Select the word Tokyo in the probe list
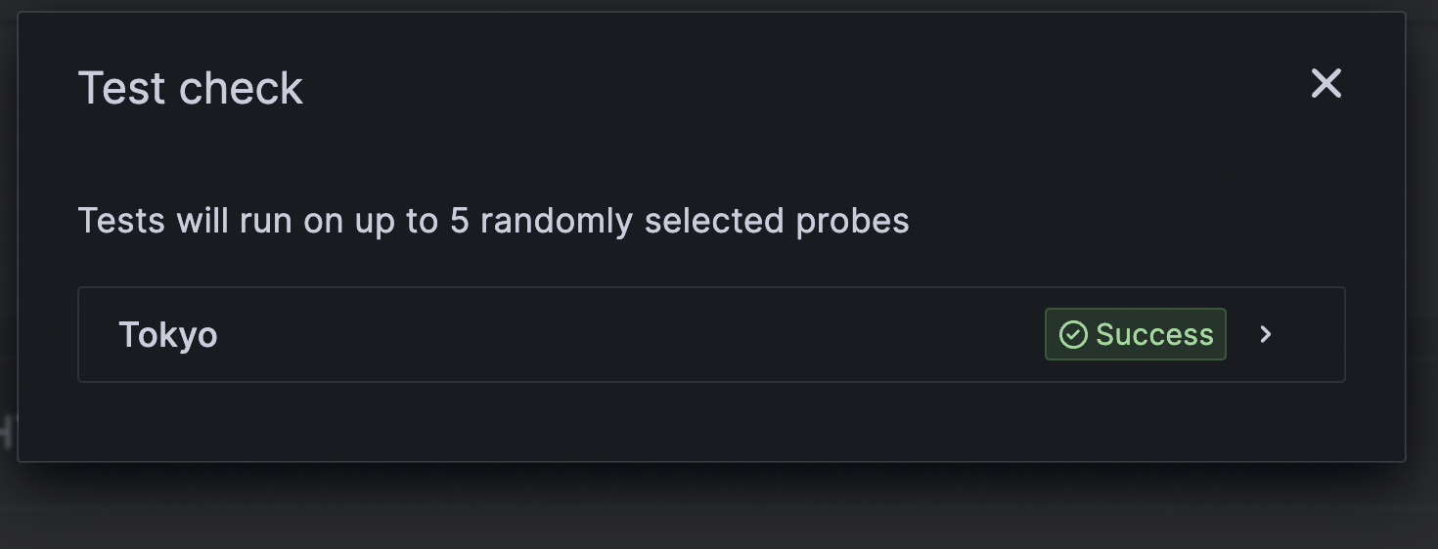Viewport: 1438px width, 549px height. 167,335
